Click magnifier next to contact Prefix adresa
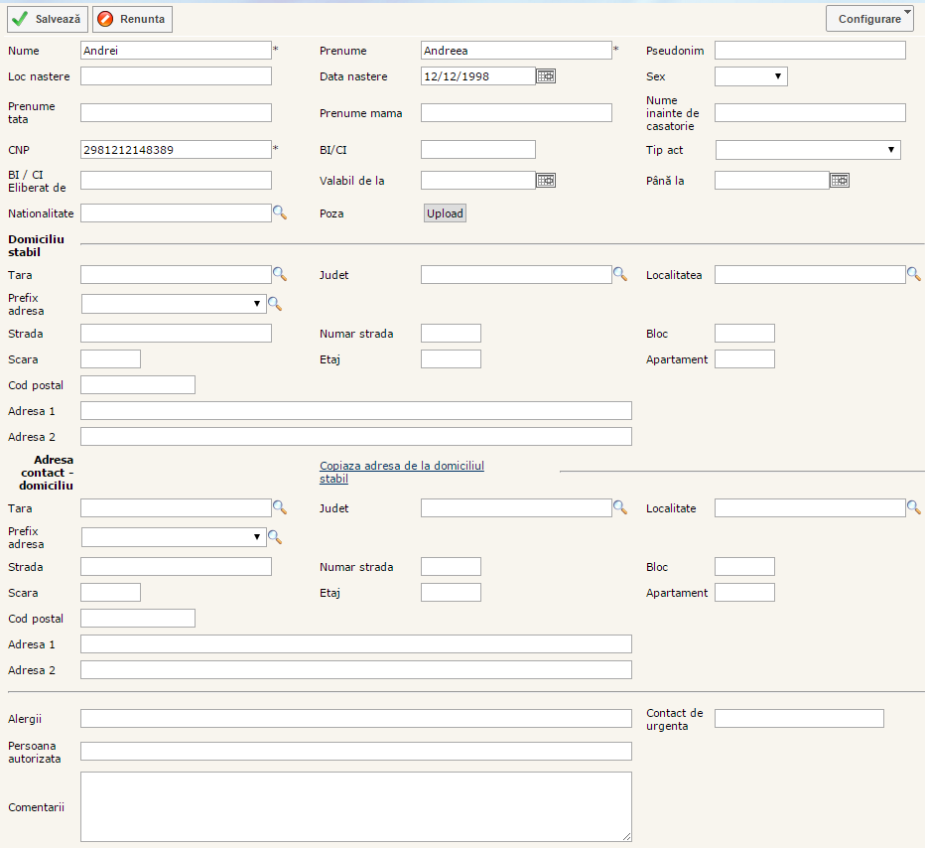 pos(275,537)
